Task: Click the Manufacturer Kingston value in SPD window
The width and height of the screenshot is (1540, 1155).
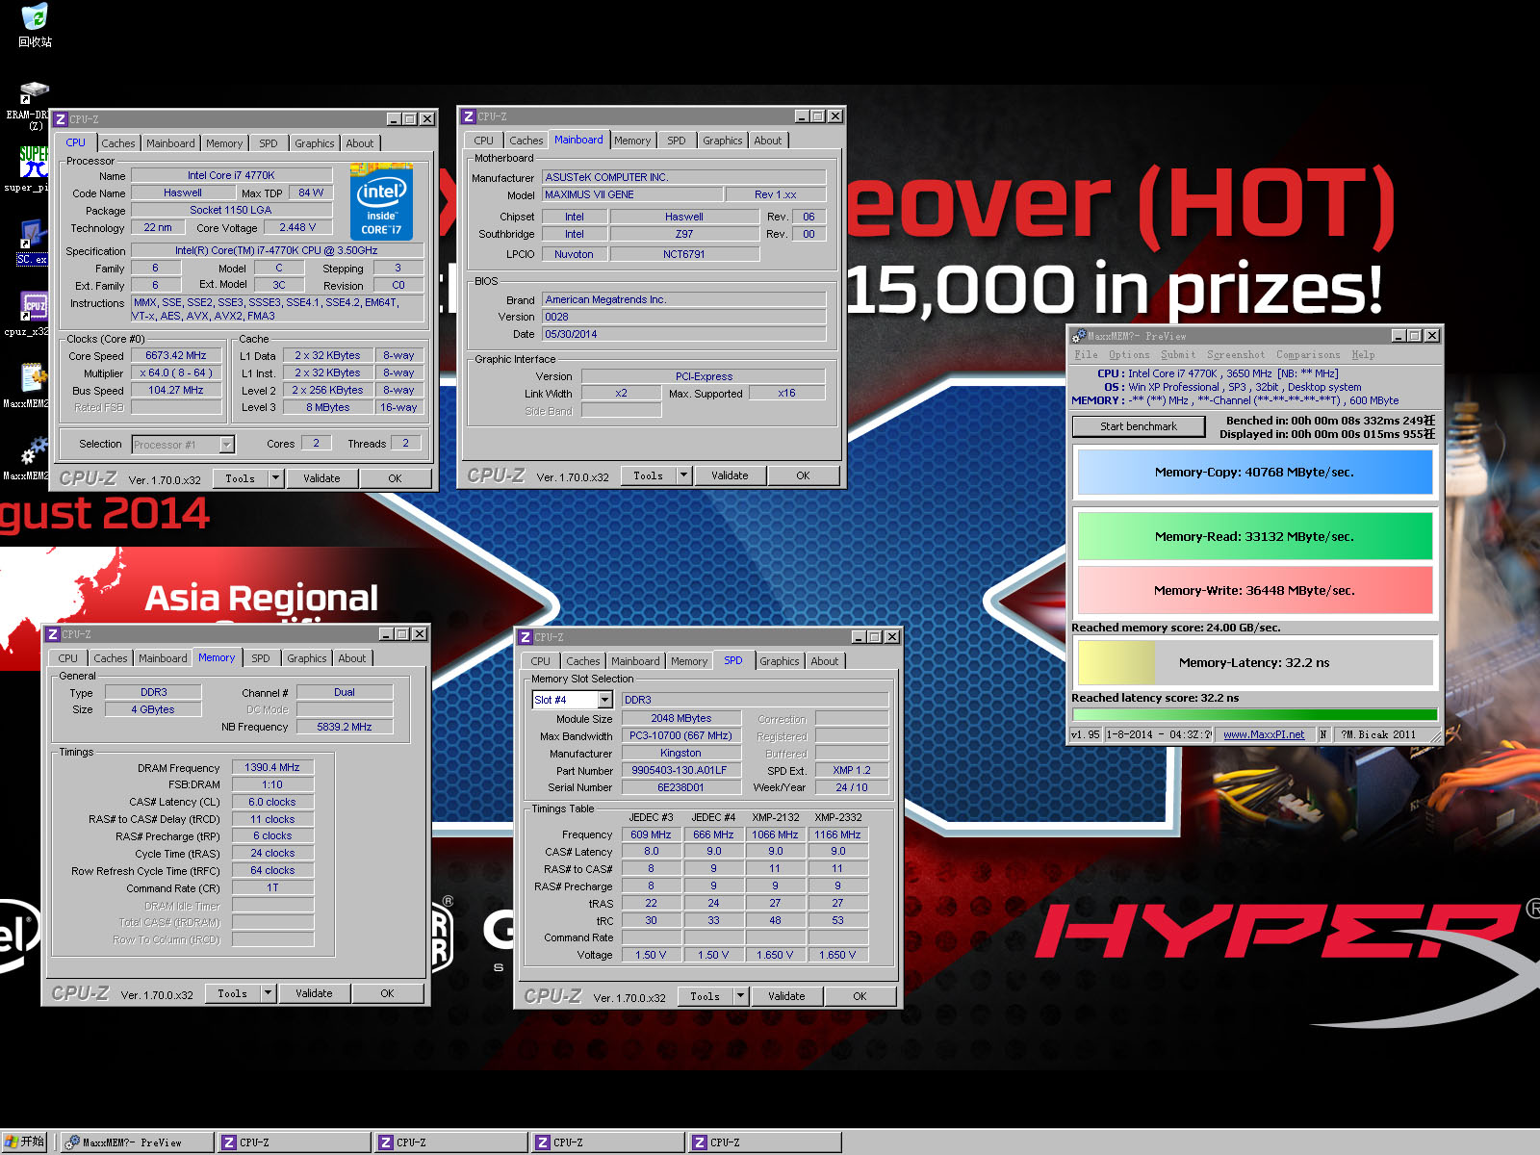Action: tap(680, 753)
